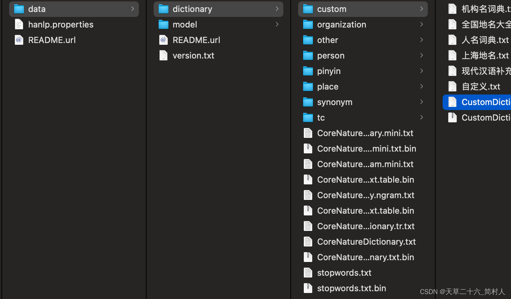Click the chevron on the other folder row

coord(421,40)
